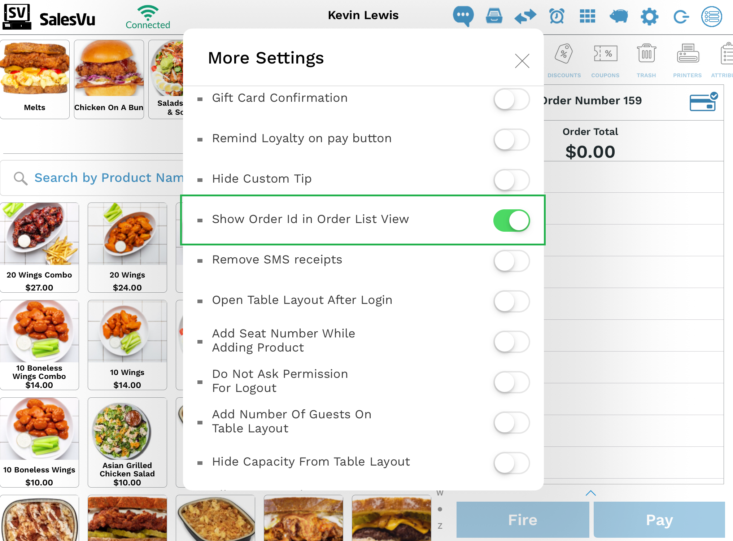Toggle Hide Custom Tip on
Viewport: 733px width, 541px height.
511,180
